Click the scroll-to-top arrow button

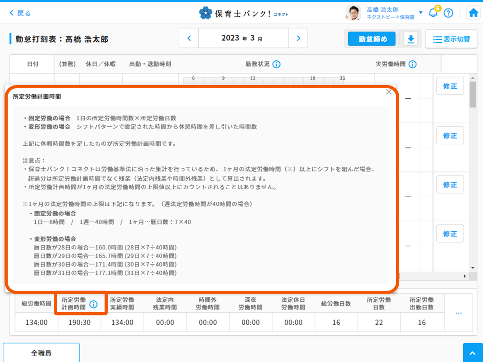[x=473, y=352]
